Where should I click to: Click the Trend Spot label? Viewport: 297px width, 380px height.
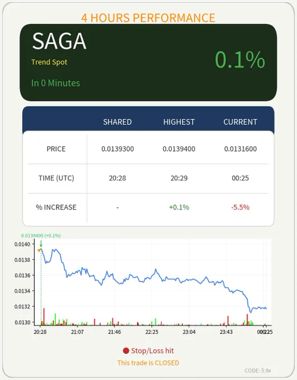coord(49,62)
